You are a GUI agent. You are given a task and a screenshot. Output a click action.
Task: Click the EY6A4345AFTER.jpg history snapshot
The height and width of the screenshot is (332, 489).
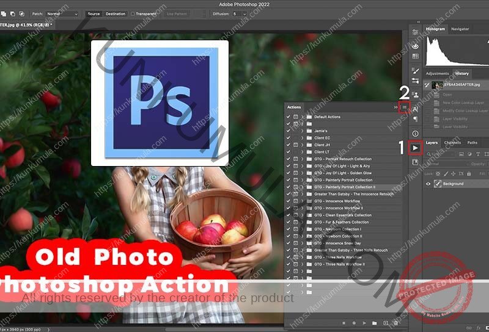pyautogui.click(x=457, y=85)
